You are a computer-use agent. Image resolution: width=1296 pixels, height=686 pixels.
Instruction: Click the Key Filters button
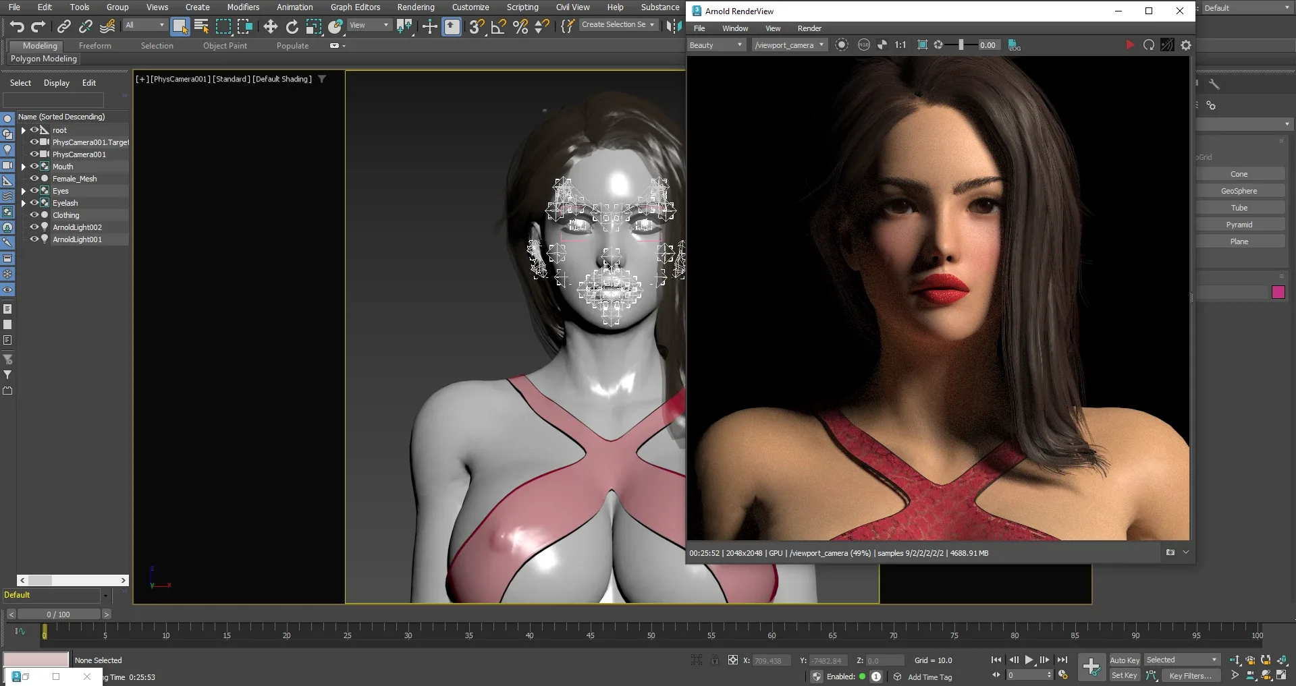(1190, 675)
